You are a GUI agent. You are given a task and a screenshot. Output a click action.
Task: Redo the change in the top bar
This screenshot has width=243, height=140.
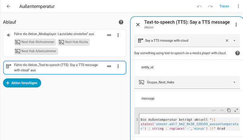(210, 6)
